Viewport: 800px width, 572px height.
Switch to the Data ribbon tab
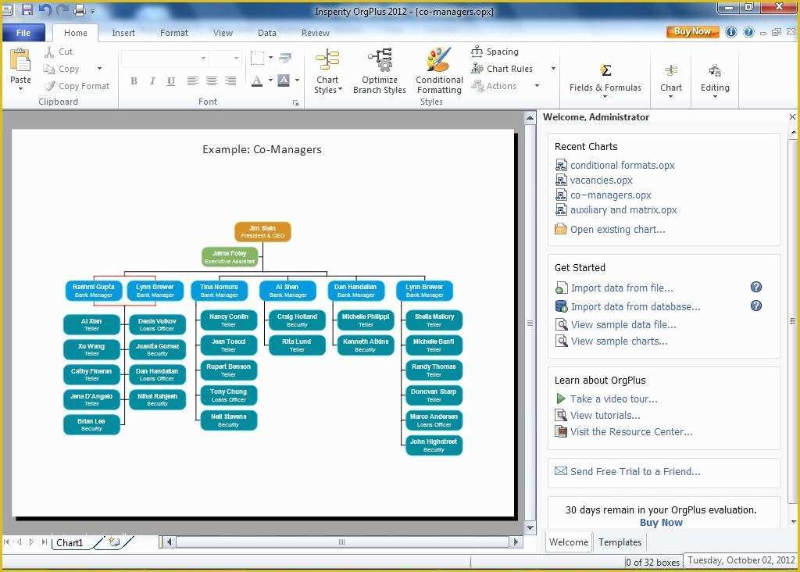pyautogui.click(x=267, y=33)
